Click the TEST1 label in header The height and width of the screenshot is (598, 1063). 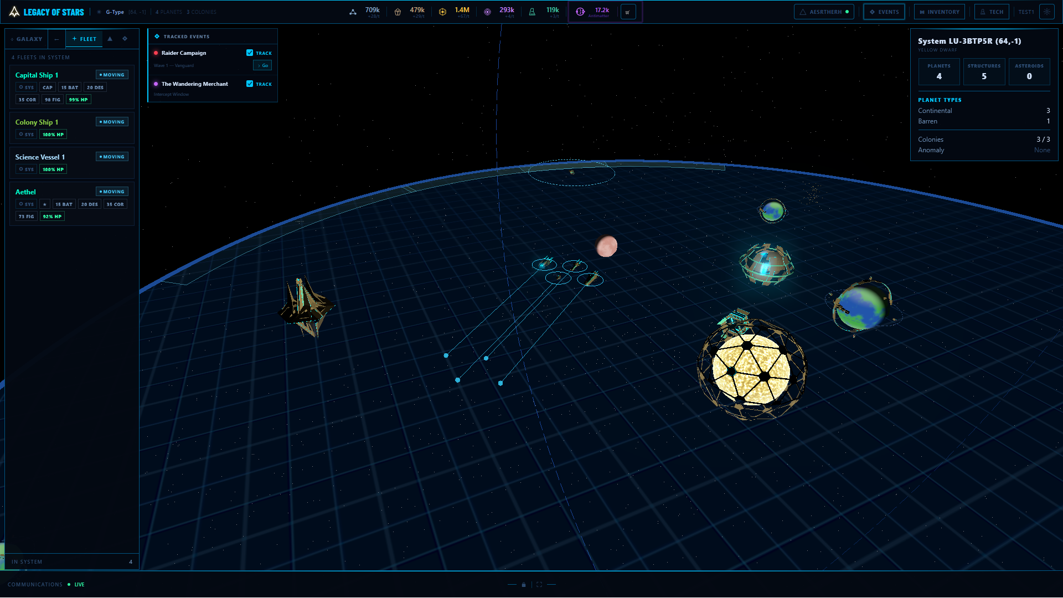[x=1026, y=12]
